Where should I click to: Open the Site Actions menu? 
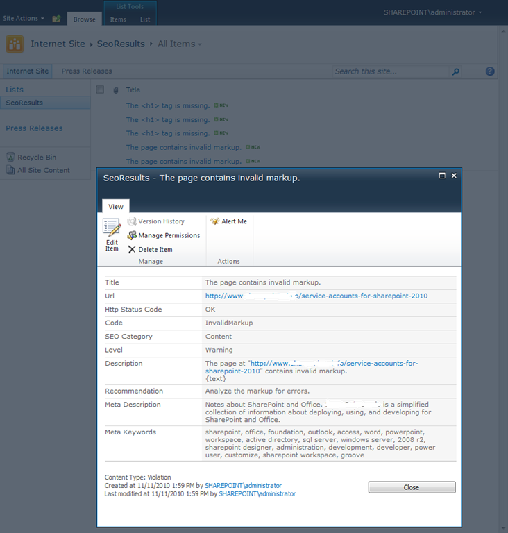(x=24, y=18)
